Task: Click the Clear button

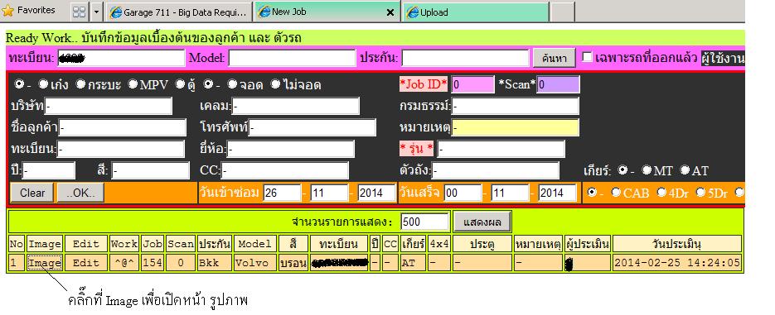Action: (32, 193)
